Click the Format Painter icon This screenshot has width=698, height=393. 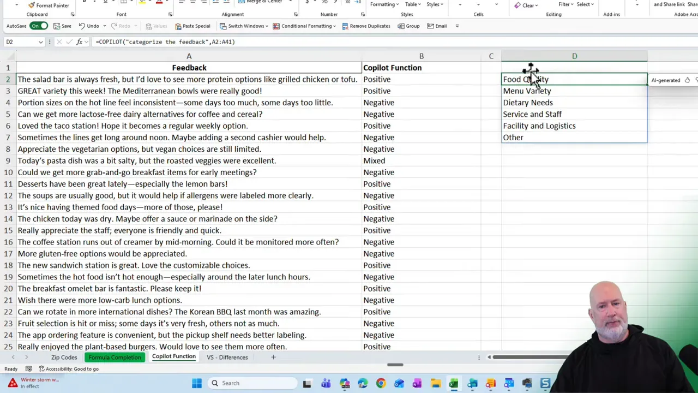coord(32,5)
